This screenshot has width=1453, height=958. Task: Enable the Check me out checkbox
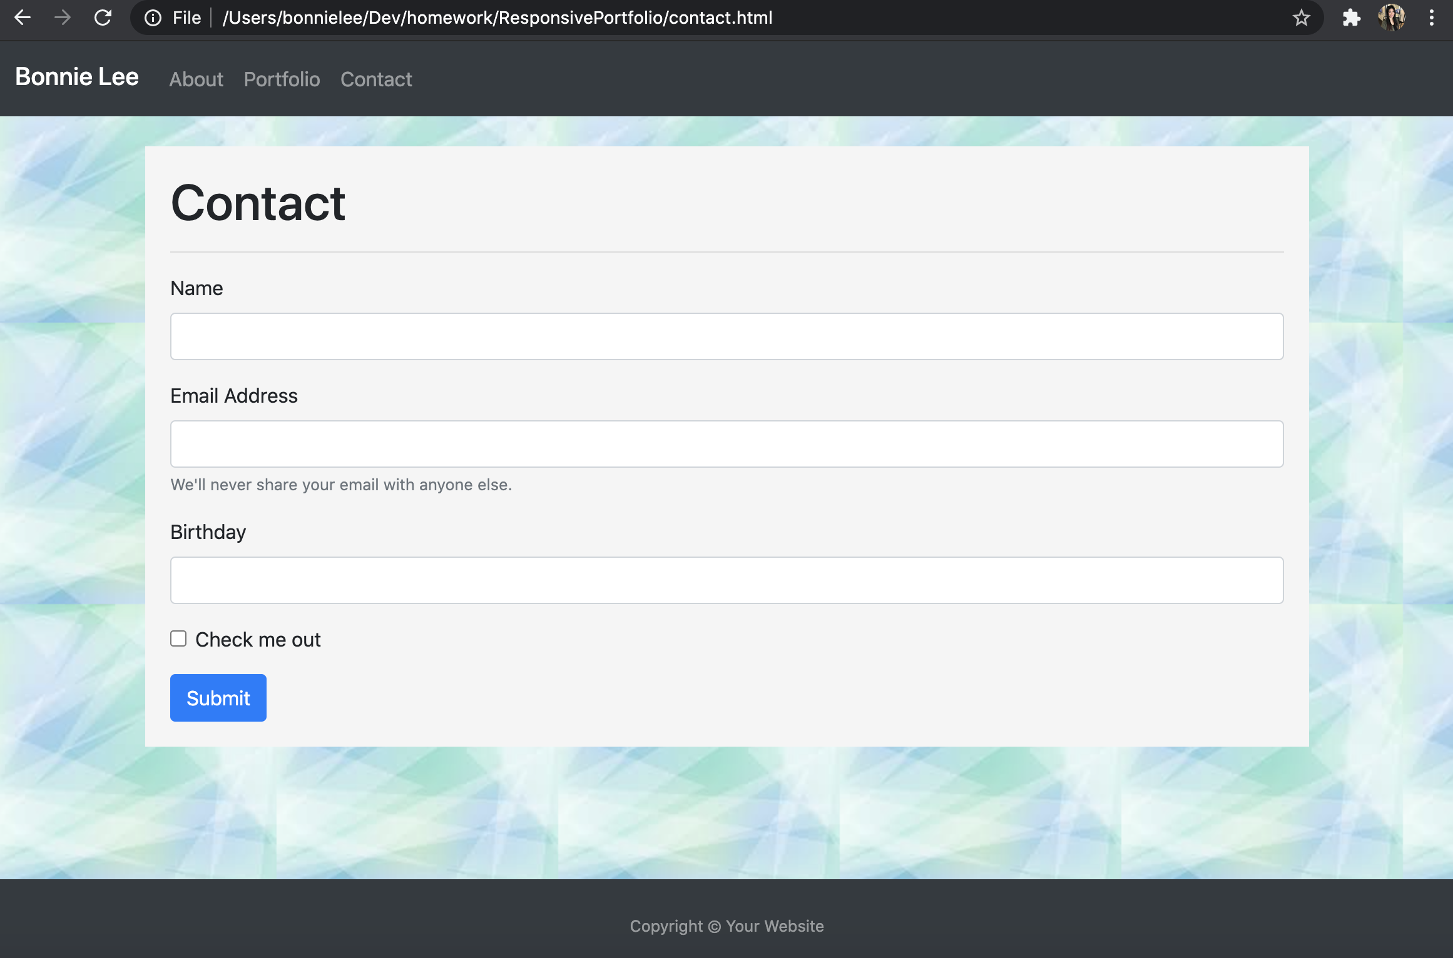(x=178, y=638)
